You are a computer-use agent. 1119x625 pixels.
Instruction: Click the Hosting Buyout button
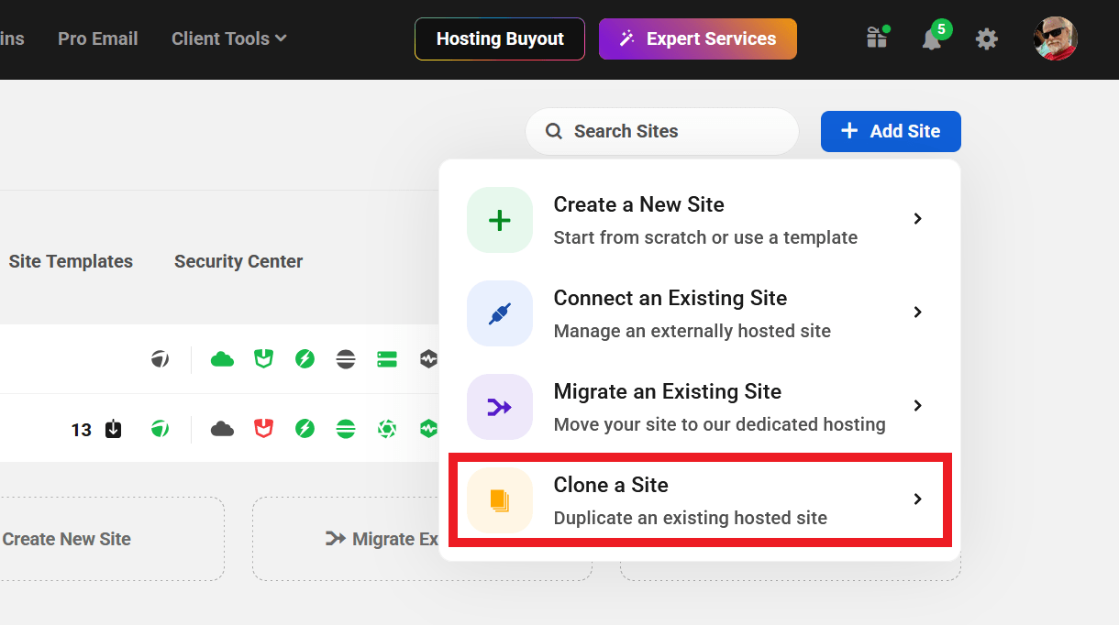[x=500, y=39]
